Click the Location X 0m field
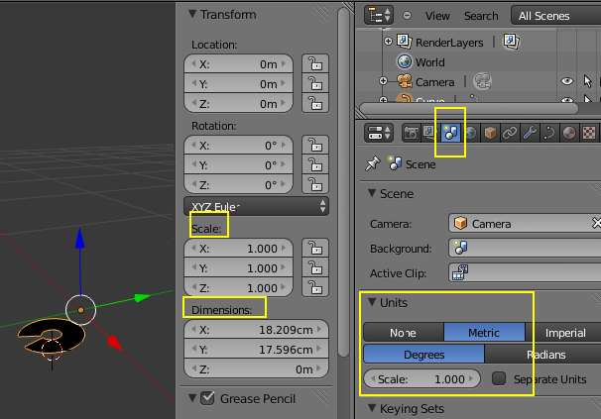 pyautogui.click(x=238, y=64)
